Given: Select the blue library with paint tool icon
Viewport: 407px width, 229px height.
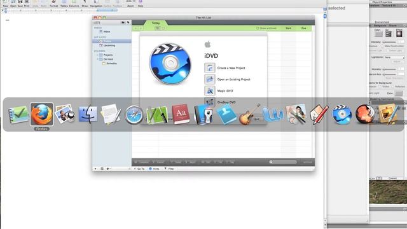Looking at the screenshot, I should coord(203,114).
